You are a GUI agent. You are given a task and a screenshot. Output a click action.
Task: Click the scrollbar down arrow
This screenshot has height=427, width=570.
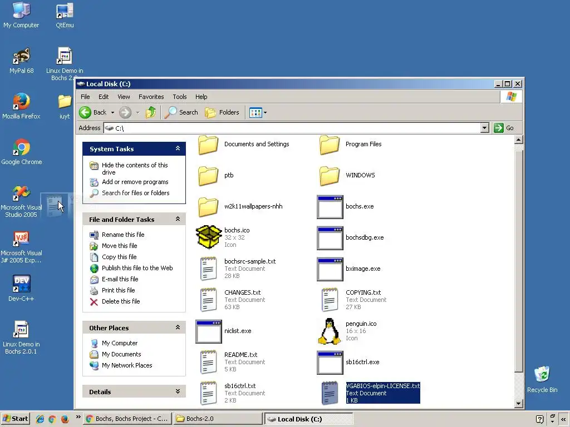(519, 404)
